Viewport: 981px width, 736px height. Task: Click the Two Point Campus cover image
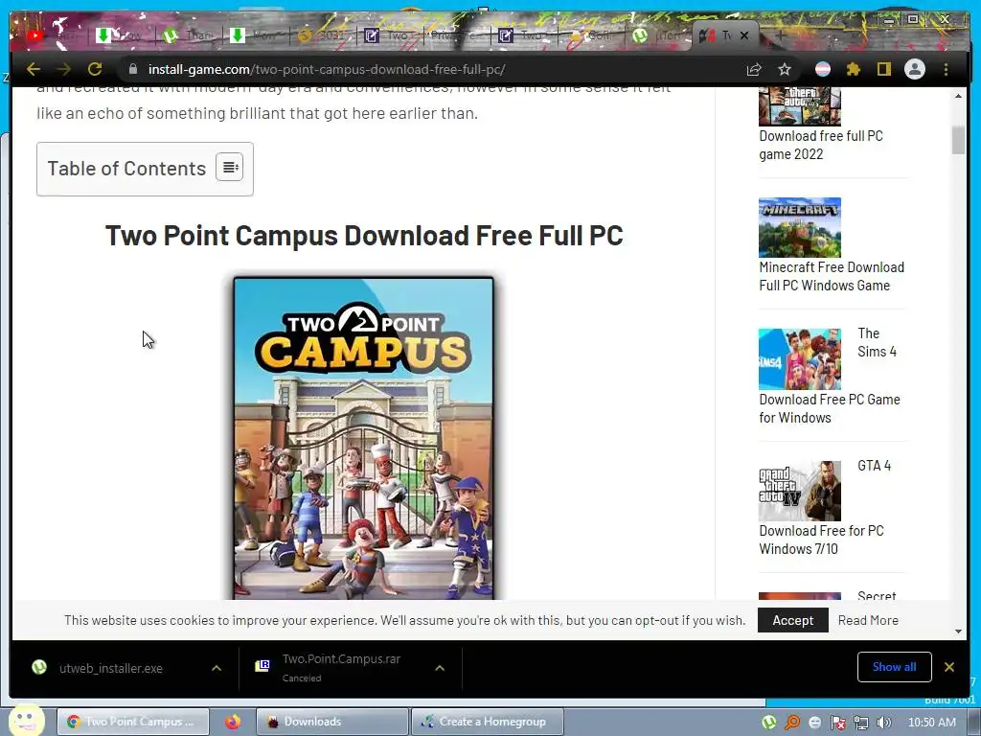click(363, 439)
